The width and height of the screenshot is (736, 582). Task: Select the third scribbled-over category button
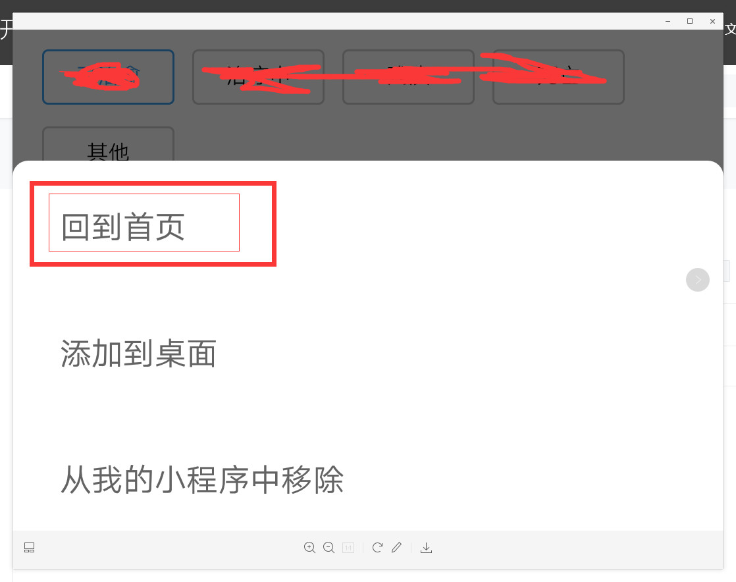[x=408, y=77]
